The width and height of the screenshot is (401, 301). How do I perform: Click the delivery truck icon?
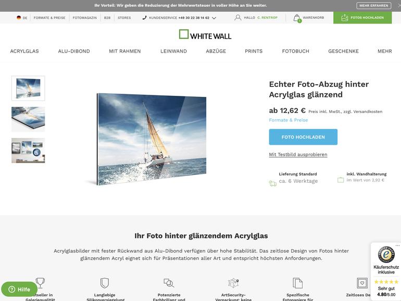coord(272,183)
